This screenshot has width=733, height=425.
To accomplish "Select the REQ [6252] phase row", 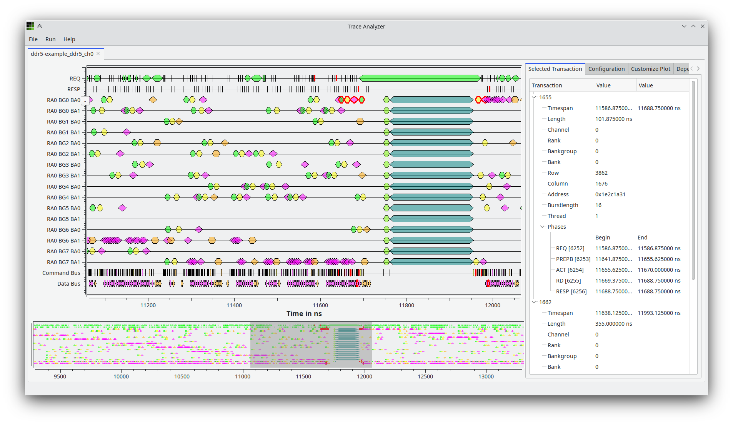I will [570, 248].
